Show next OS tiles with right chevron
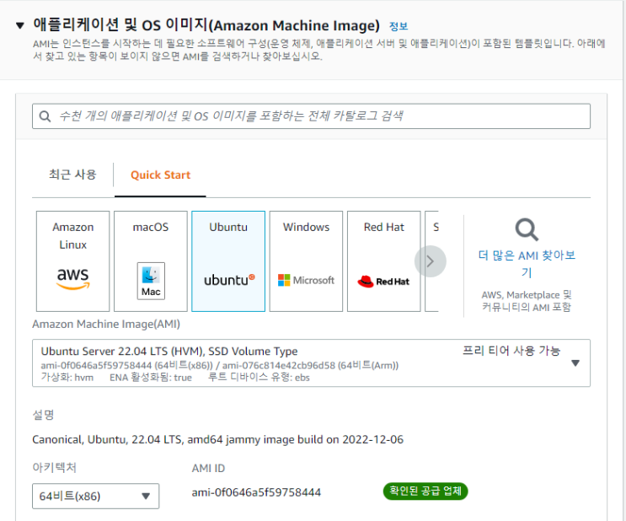This screenshot has width=626, height=521. pos(430,261)
